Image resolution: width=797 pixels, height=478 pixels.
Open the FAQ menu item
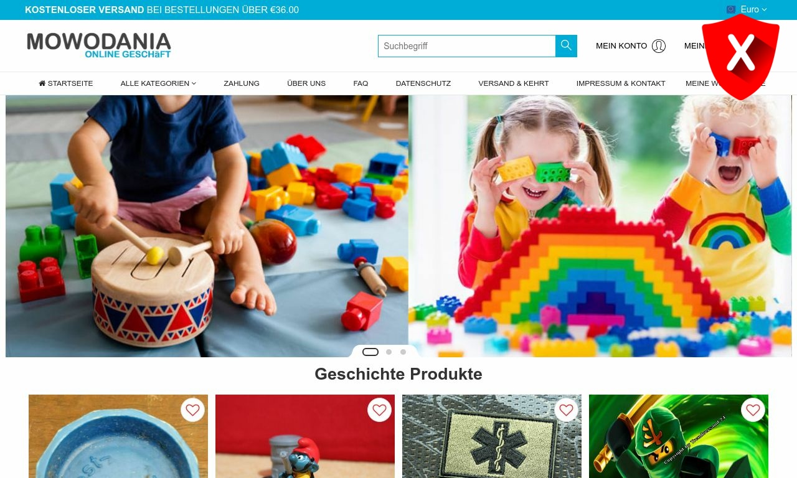(361, 83)
